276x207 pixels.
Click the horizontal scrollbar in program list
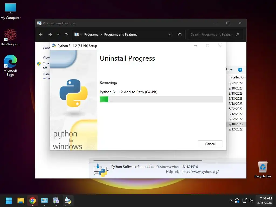[x=147, y=160]
